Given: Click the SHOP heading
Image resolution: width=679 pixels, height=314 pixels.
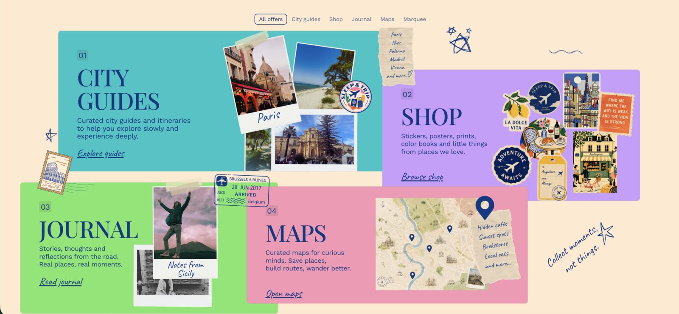Looking at the screenshot, I should [432, 117].
